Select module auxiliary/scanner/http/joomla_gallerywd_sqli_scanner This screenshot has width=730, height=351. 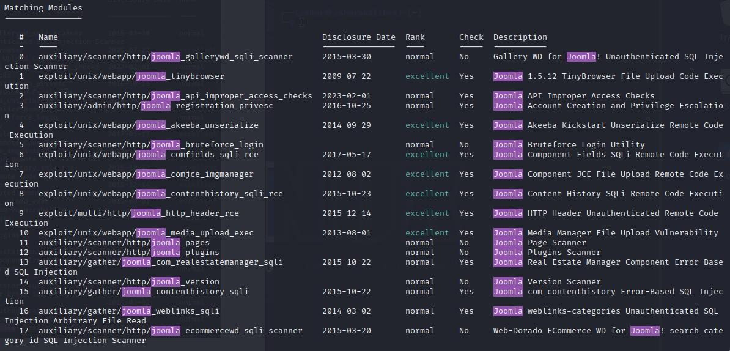(x=166, y=57)
